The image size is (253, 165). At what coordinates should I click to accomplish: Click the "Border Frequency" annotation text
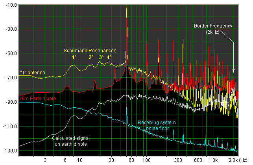click(x=213, y=26)
